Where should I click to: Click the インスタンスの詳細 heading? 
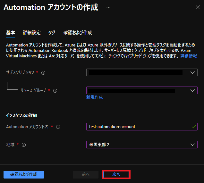coord(21,115)
